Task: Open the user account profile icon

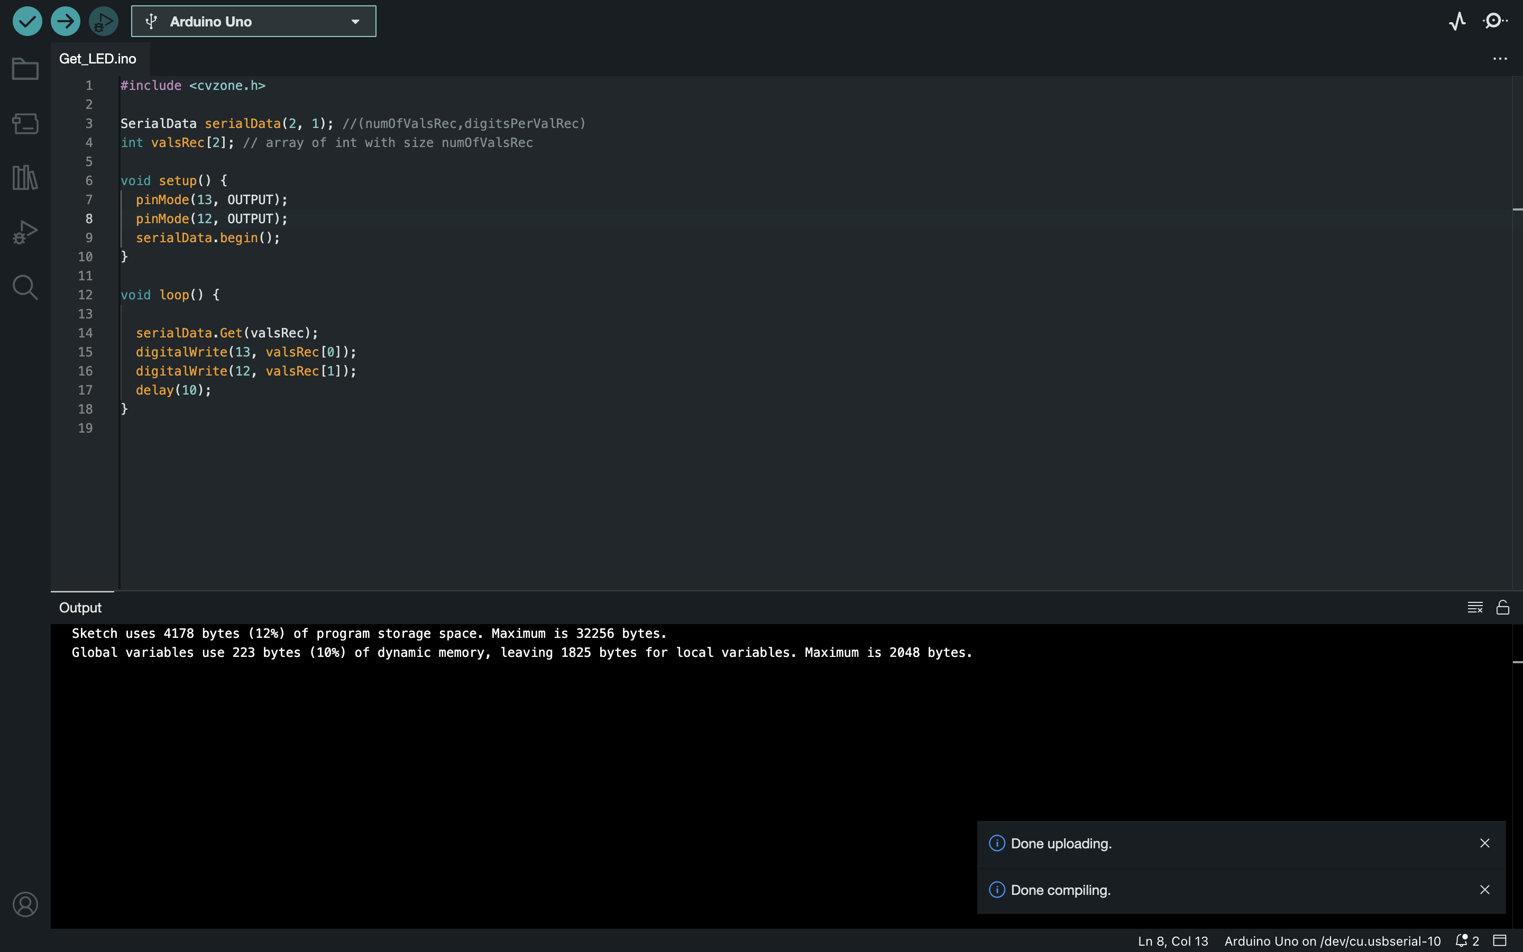Action: tap(25, 904)
